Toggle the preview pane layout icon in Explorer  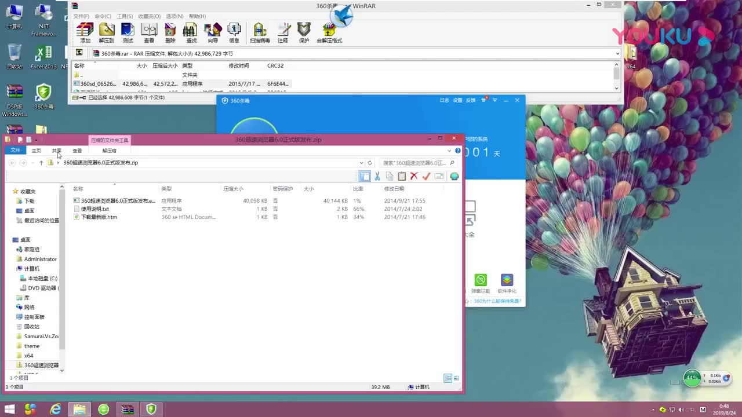pyautogui.click(x=365, y=176)
